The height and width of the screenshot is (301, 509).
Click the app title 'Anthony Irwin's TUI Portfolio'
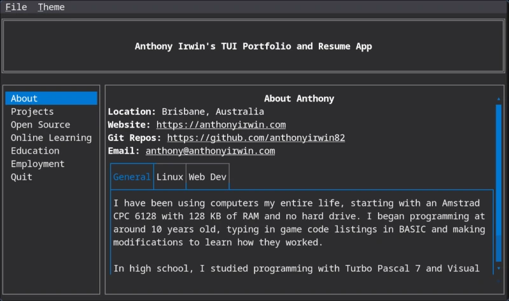(x=253, y=46)
